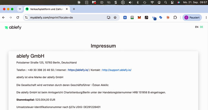Click the Time Machine menu bar icon
The image size is (208, 110).
144,2
